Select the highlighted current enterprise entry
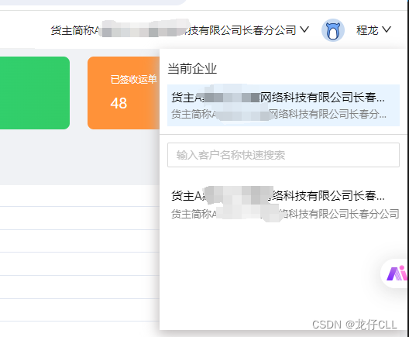 (284, 105)
